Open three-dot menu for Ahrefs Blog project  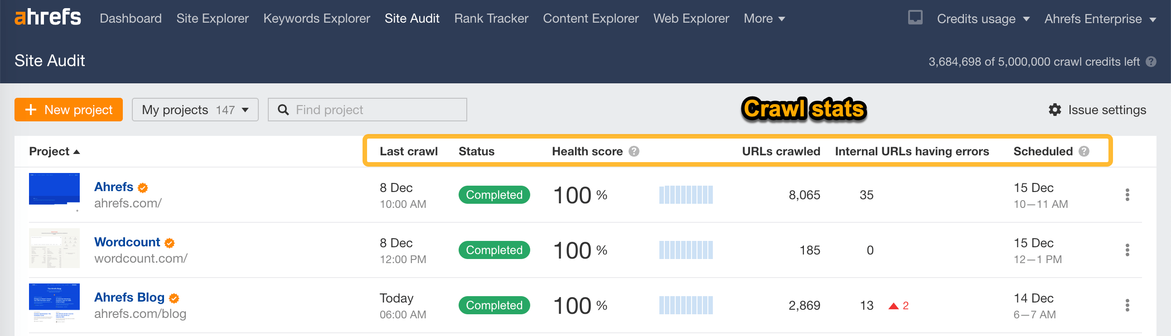[1127, 306]
